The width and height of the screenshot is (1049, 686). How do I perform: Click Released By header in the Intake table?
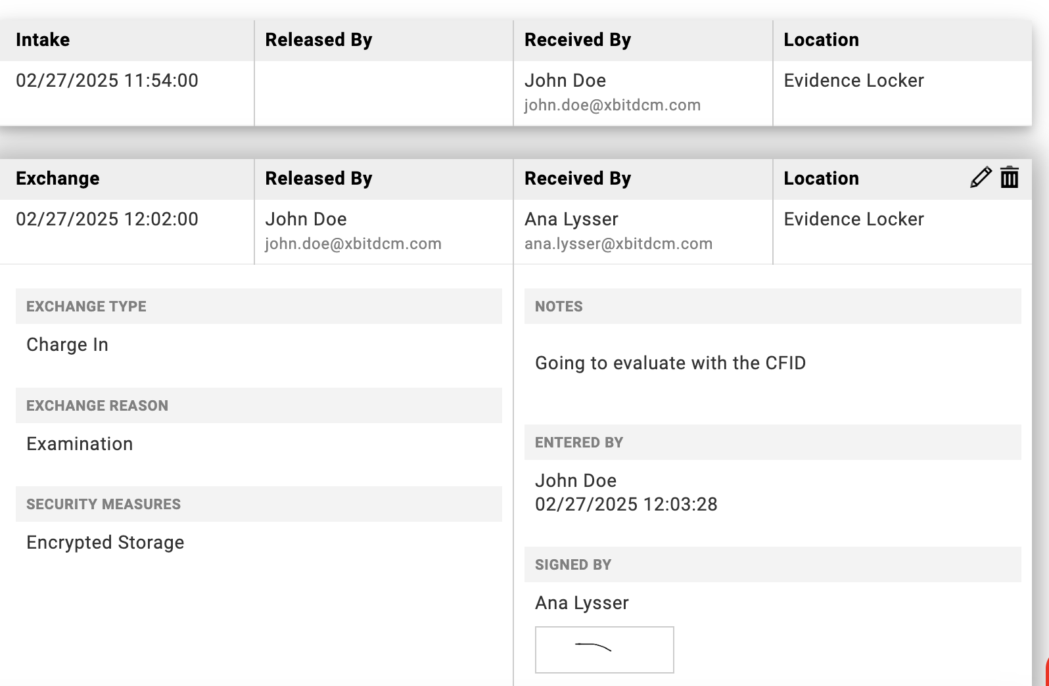(x=319, y=39)
